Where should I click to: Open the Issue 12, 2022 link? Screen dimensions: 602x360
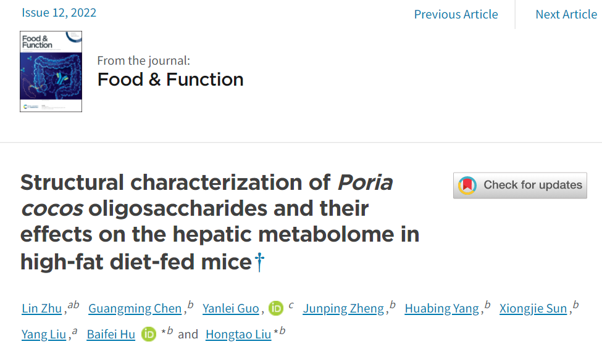59,12
